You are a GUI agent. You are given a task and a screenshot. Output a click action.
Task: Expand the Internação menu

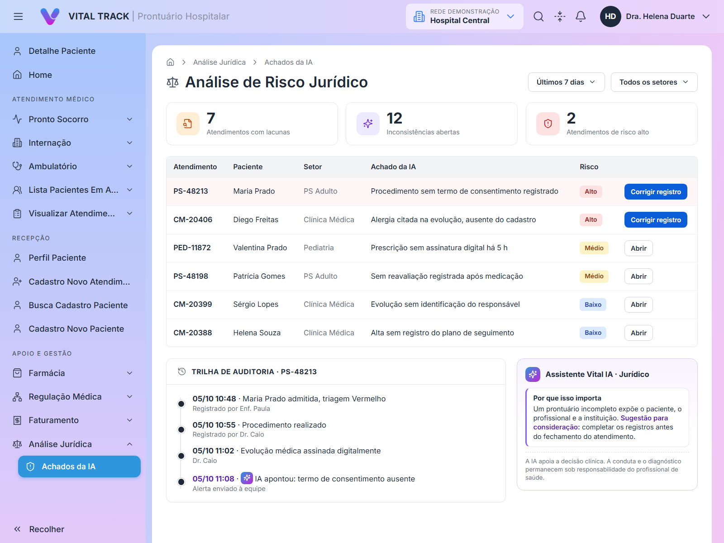pos(73,143)
